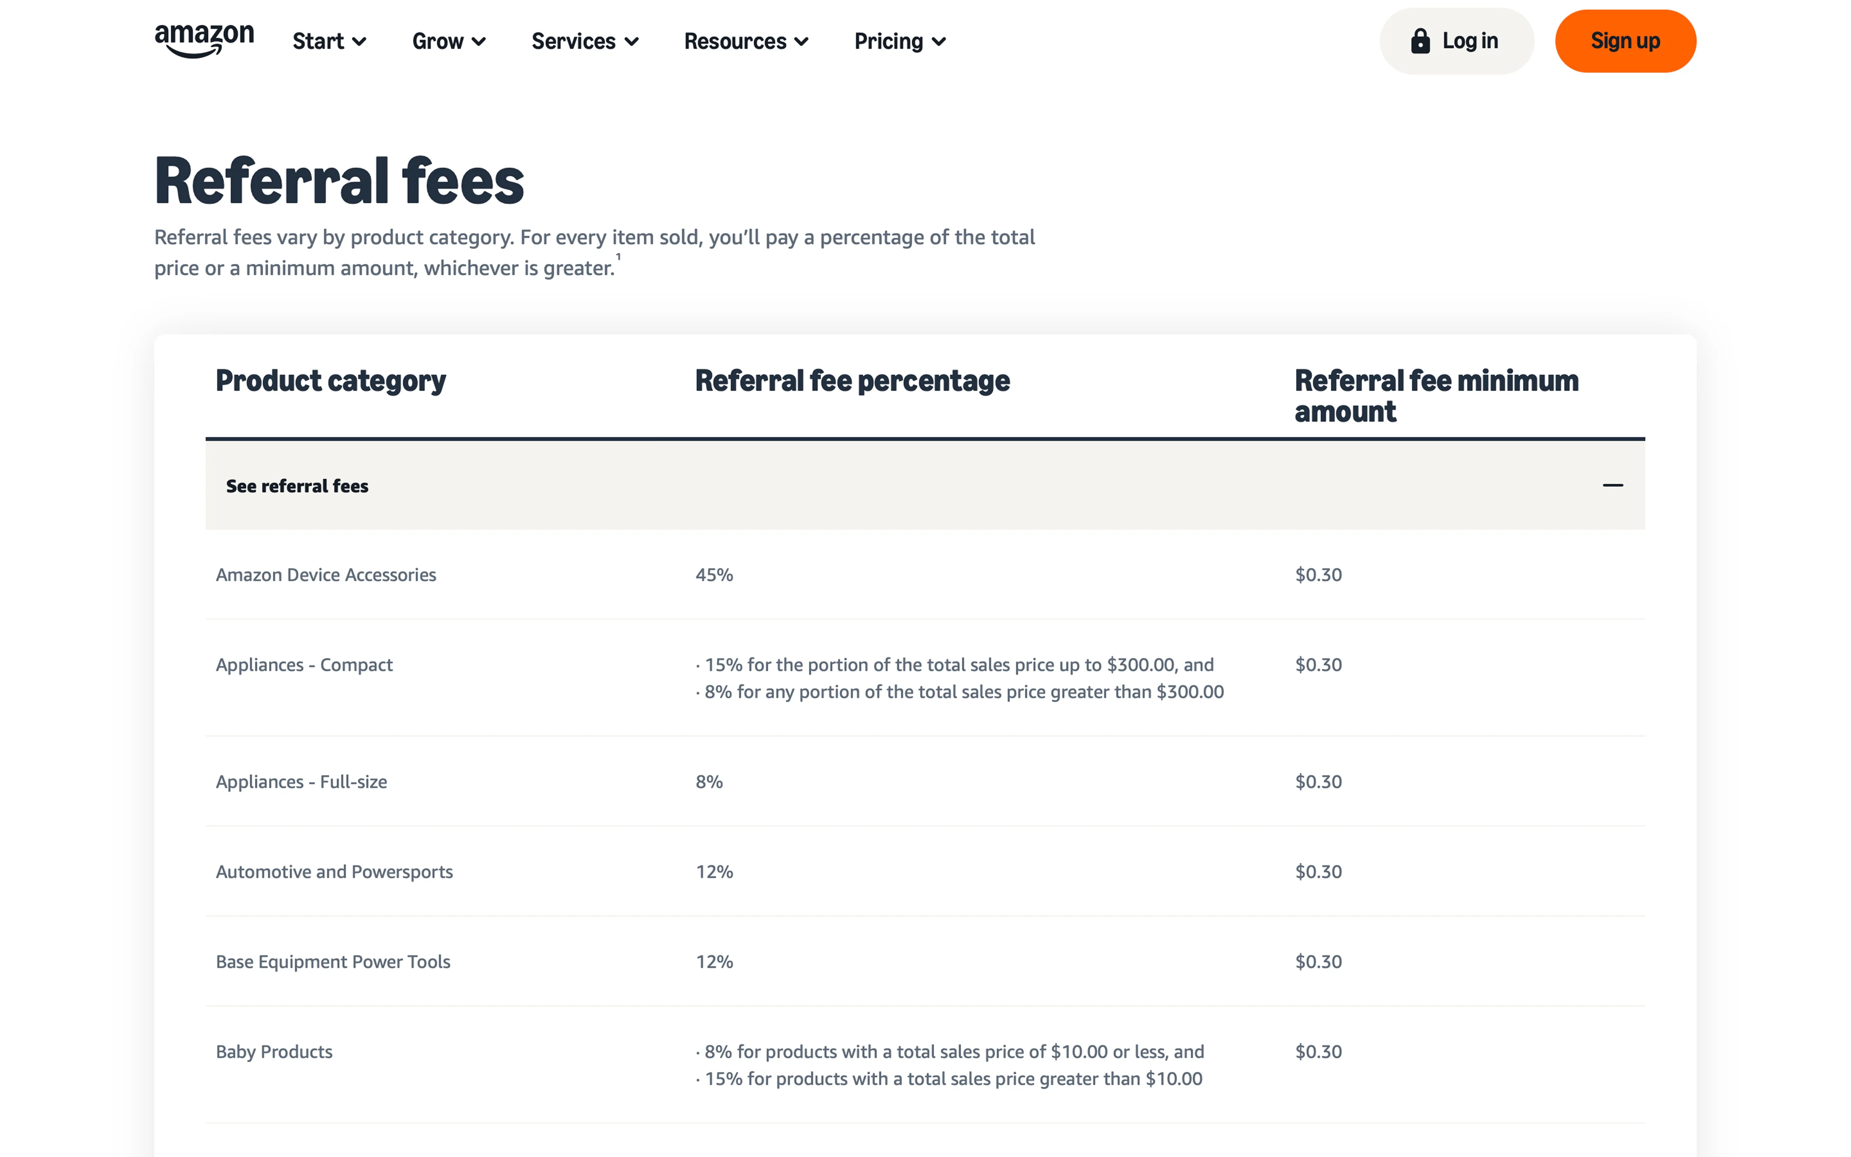Collapse section using the minus icon
This screenshot has height=1157, width=1851.
1612,485
